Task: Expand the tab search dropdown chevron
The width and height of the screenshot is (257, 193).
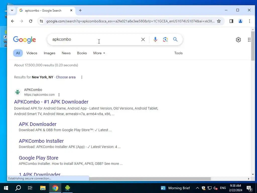Action: tap(12, 10)
